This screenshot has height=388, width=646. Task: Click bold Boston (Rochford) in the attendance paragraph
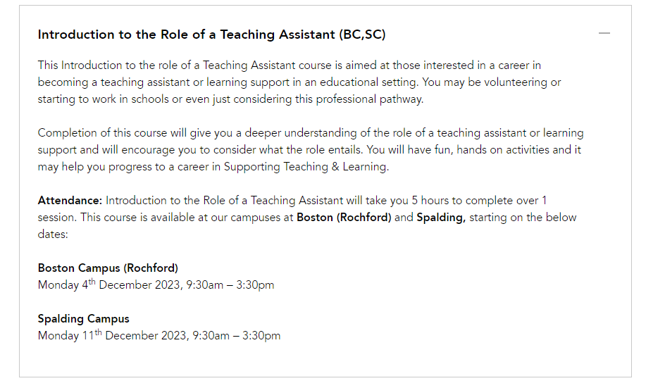[344, 218]
